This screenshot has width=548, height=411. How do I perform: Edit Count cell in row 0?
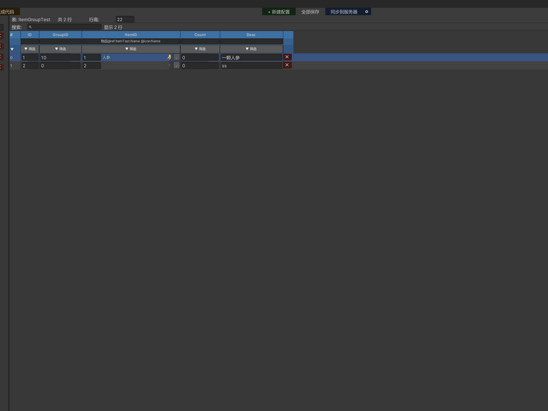coord(200,58)
